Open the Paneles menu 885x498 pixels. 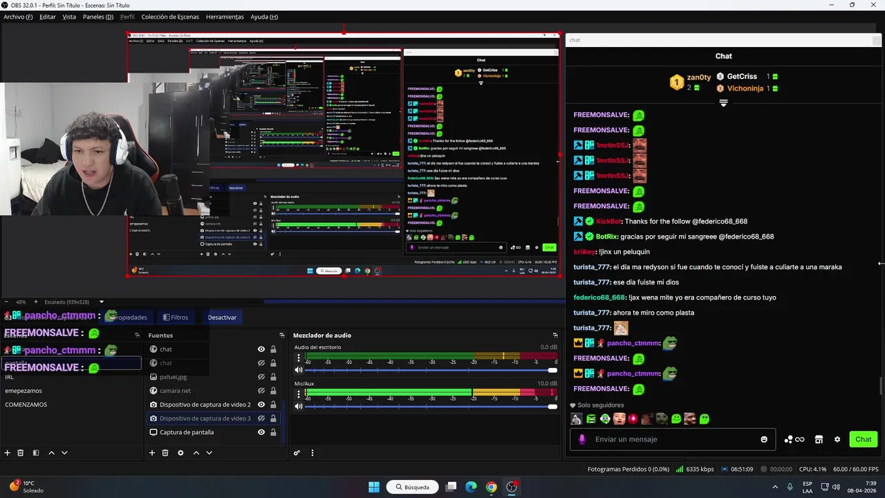pyautogui.click(x=98, y=17)
